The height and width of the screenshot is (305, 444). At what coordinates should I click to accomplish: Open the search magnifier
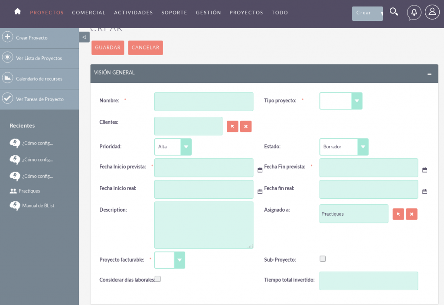click(394, 12)
